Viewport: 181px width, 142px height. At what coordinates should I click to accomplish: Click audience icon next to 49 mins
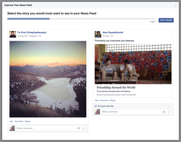pos(112,36)
